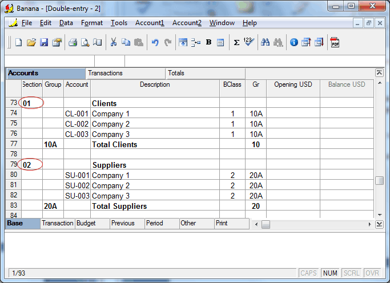390x283 pixels.
Task: Switch to the Totals table tab
Action: tap(206, 73)
